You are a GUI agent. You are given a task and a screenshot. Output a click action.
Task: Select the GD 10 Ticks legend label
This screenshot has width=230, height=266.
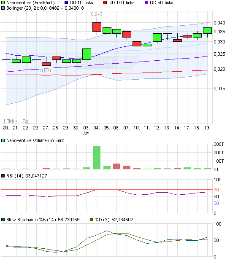(x=81, y=3)
